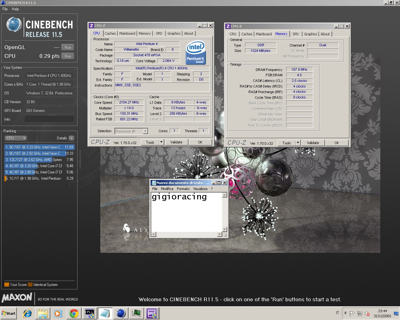The height and width of the screenshot is (320, 400).
Task: Click Notepad vertical scrollbar up arrow
Action: tap(224, 195)
